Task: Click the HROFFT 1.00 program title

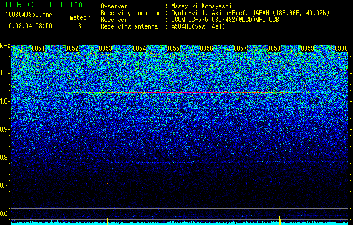Action: 44,4
